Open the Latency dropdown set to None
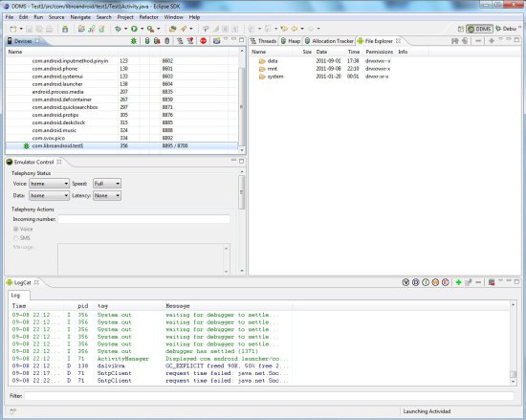The height and width of the screenshot is (420, 526). [x=107, y=195]
